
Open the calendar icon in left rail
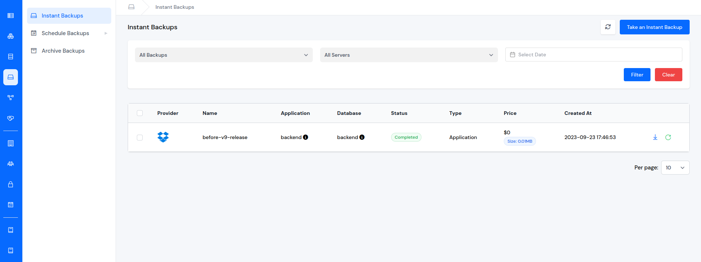(x=11, y=205)
